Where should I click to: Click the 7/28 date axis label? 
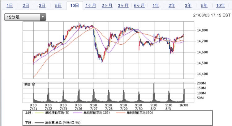click(109, 109)
